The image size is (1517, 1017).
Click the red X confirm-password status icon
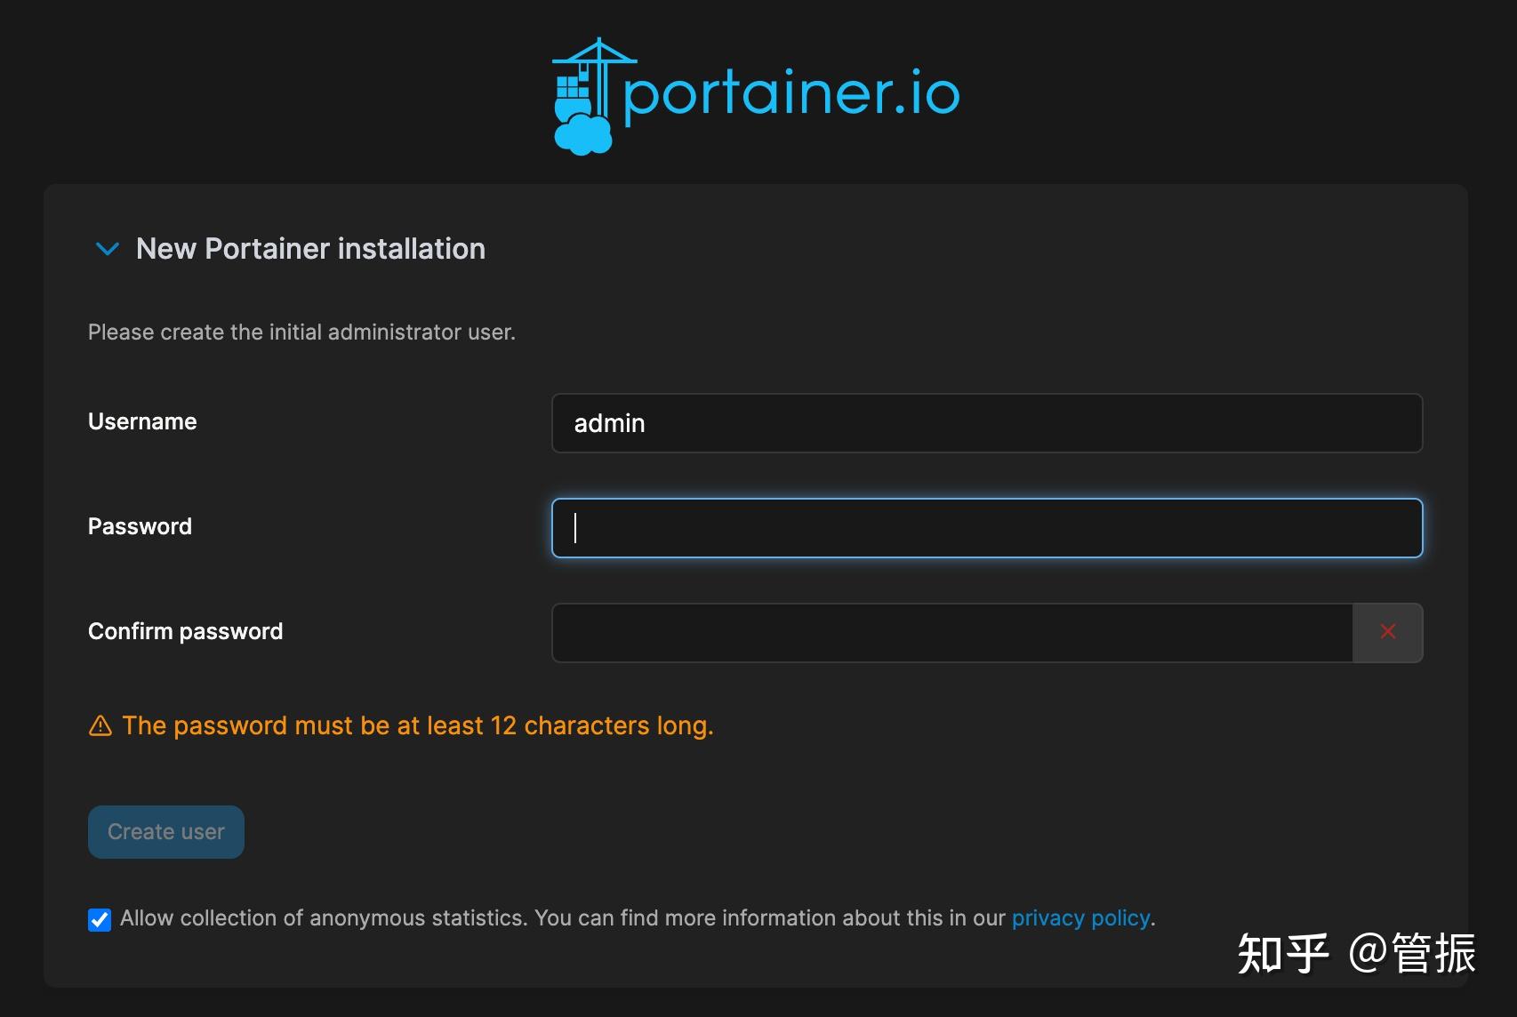click(x=1388, y=632)
